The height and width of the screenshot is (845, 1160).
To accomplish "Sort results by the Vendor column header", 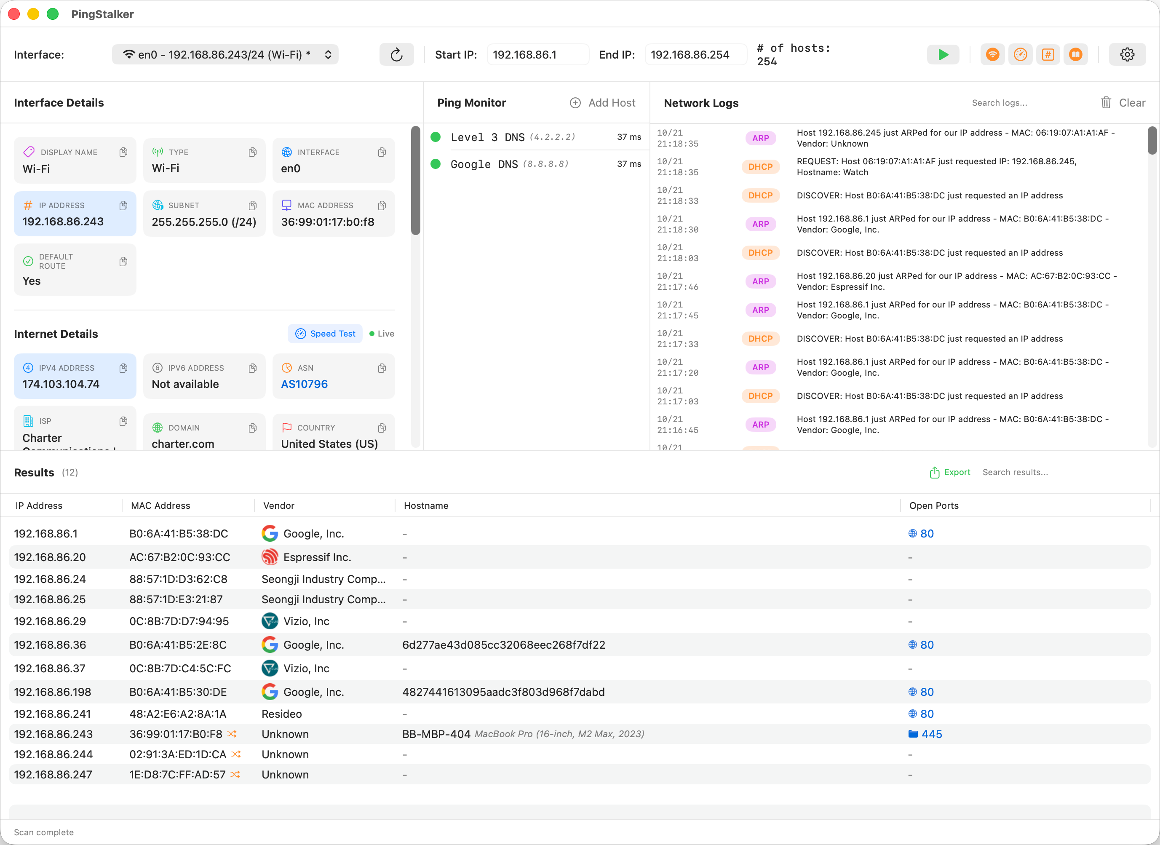I will pos(279,505).
